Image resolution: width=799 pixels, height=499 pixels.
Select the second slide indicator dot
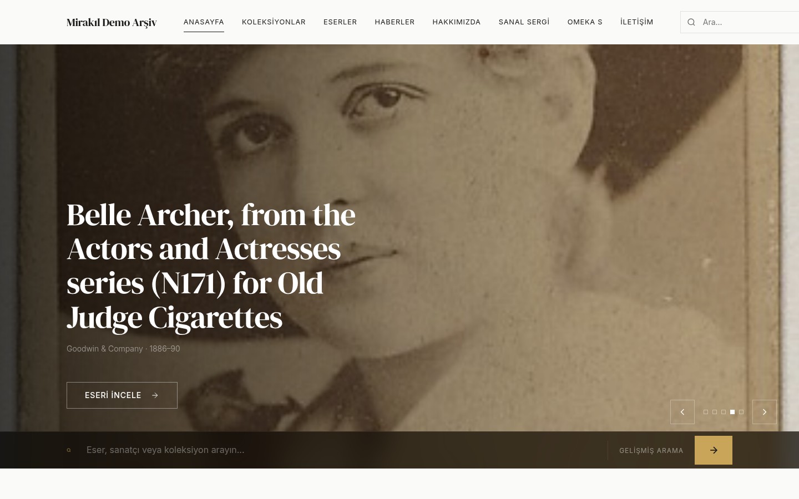(715, 412)
